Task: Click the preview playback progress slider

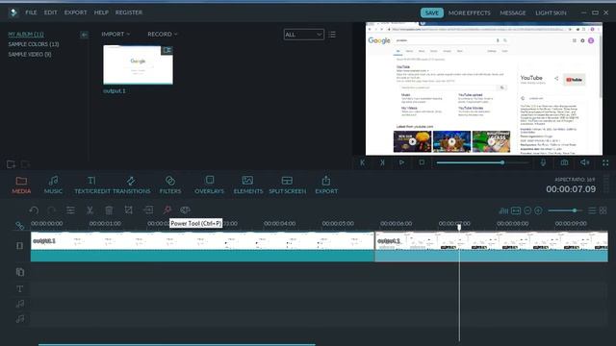Action: click(x=482, y=162)
